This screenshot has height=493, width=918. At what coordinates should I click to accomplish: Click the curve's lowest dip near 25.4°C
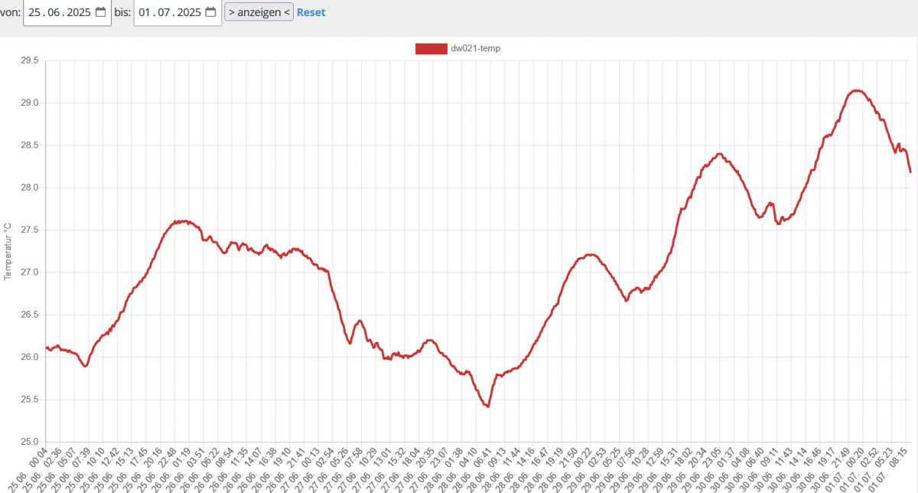tap(487, 406)
